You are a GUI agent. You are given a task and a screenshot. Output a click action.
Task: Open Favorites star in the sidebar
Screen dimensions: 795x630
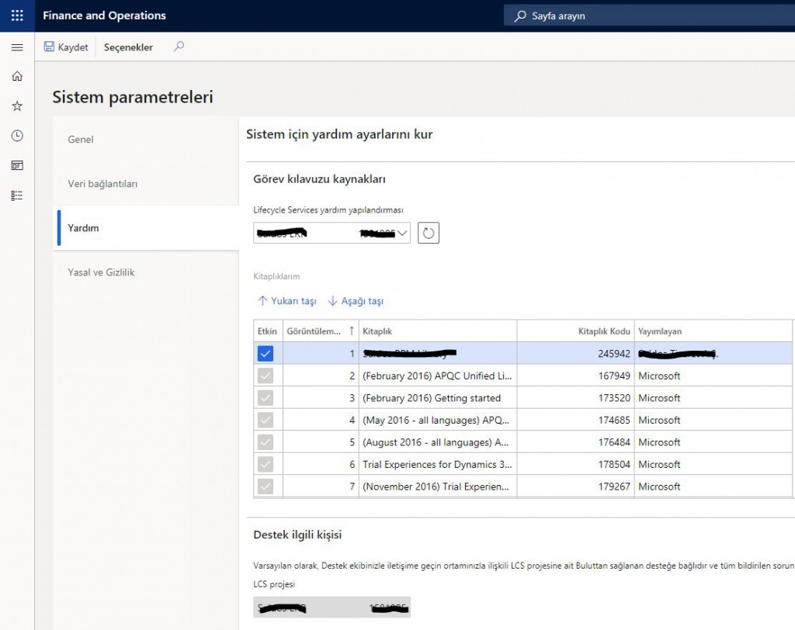tap(17, 106)
